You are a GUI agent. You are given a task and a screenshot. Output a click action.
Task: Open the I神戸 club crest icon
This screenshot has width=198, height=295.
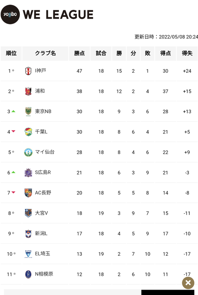pyautogui.click(x=28, y=71)
